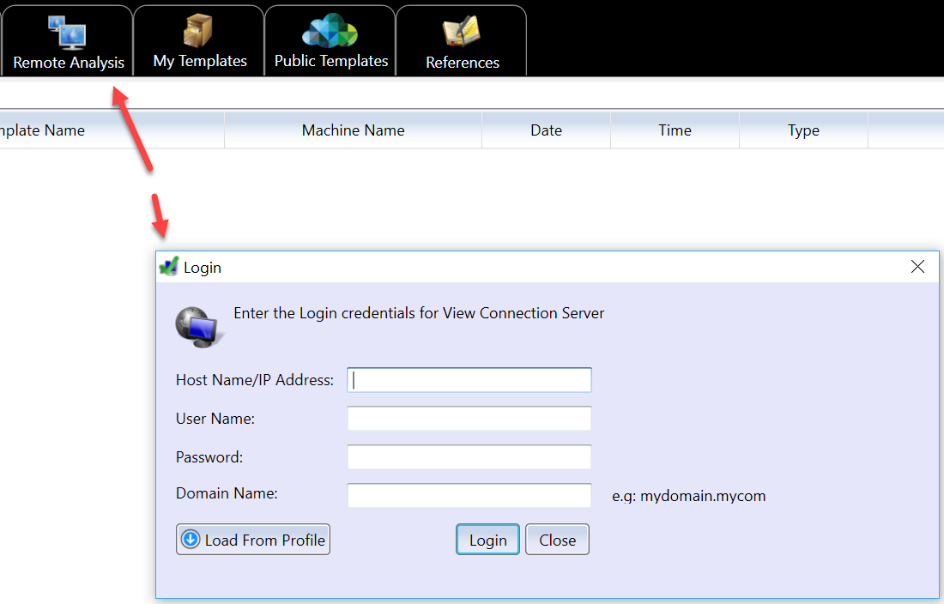
Task: Click the My Templates cabinet icon
Action: click(x=198, y=31)
